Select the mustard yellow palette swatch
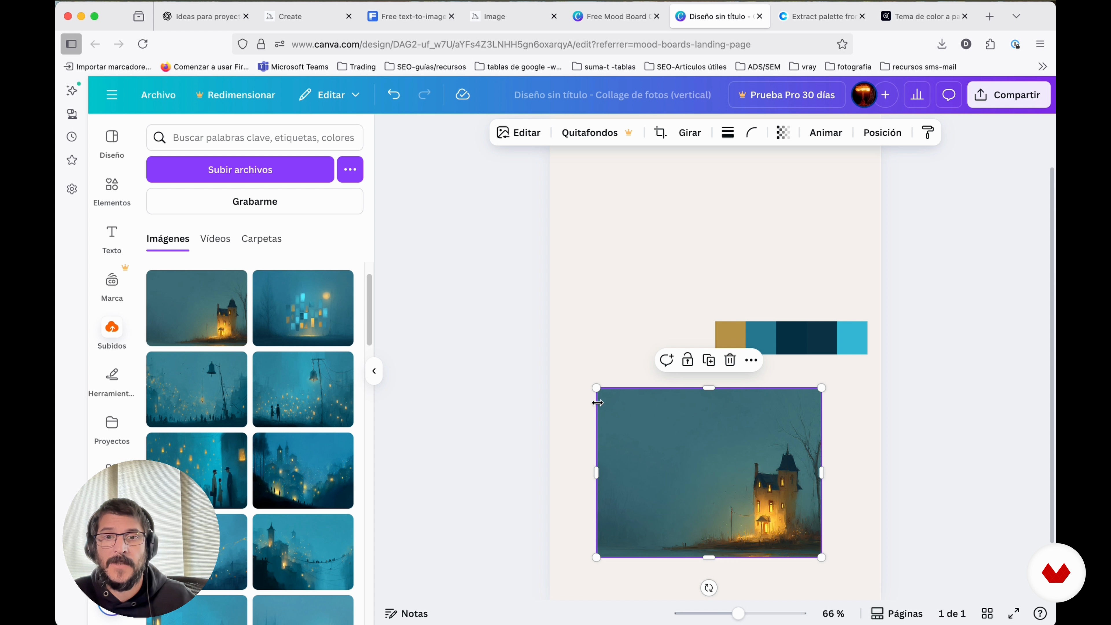Image resolution: width=1111 pixels, height=625 pixels. (x=730, y=335)
